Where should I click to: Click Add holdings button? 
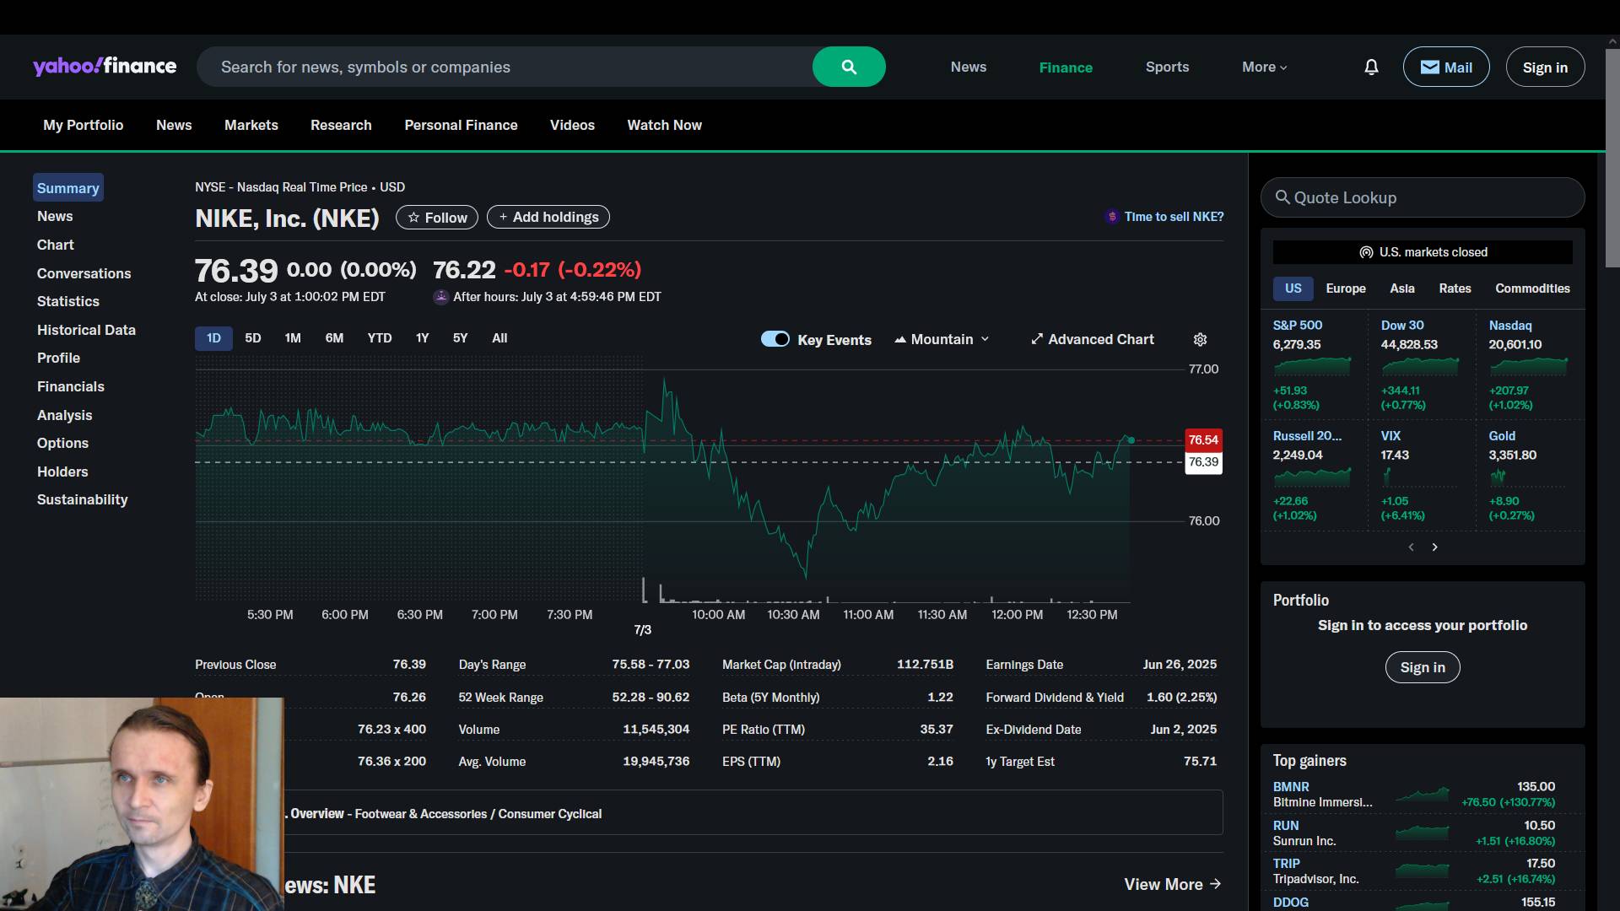pos(548,218)
